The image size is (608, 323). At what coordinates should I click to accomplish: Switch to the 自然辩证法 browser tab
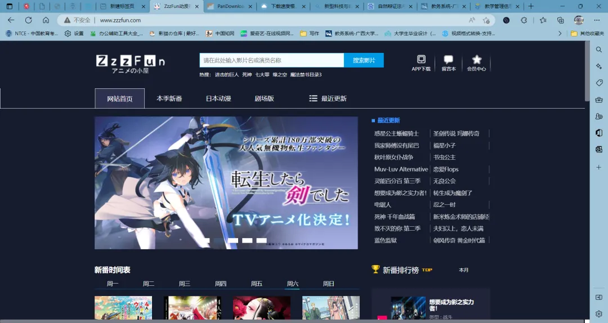tap(390, 6)
